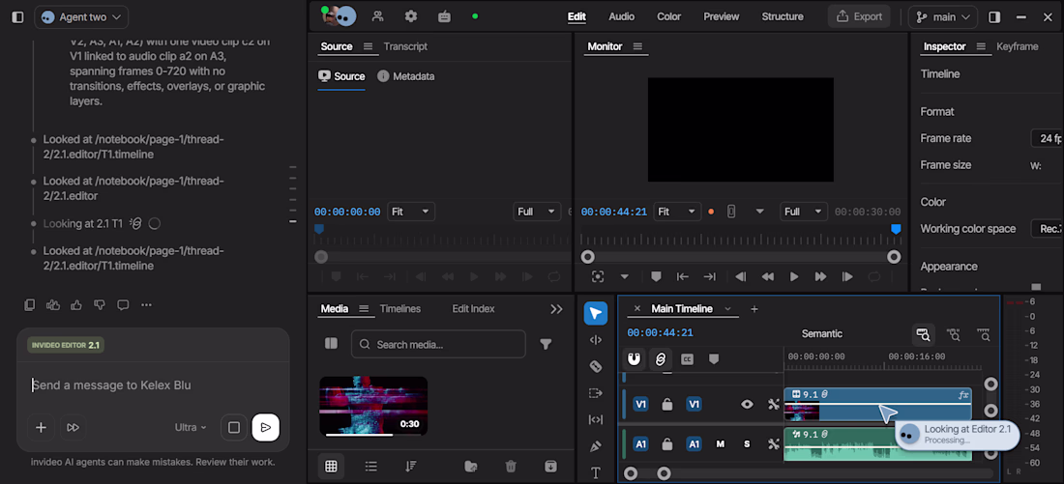Switch to Structure workspace tab
Image resolution: width=1064 pixels, height=484 pixels.
coord(783,17)
